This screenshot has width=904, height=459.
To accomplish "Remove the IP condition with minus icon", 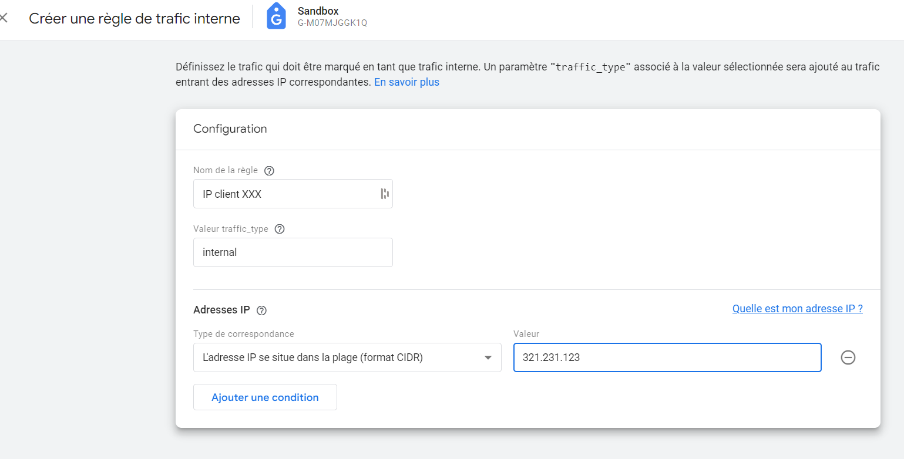I will click(x=848, y=357).
